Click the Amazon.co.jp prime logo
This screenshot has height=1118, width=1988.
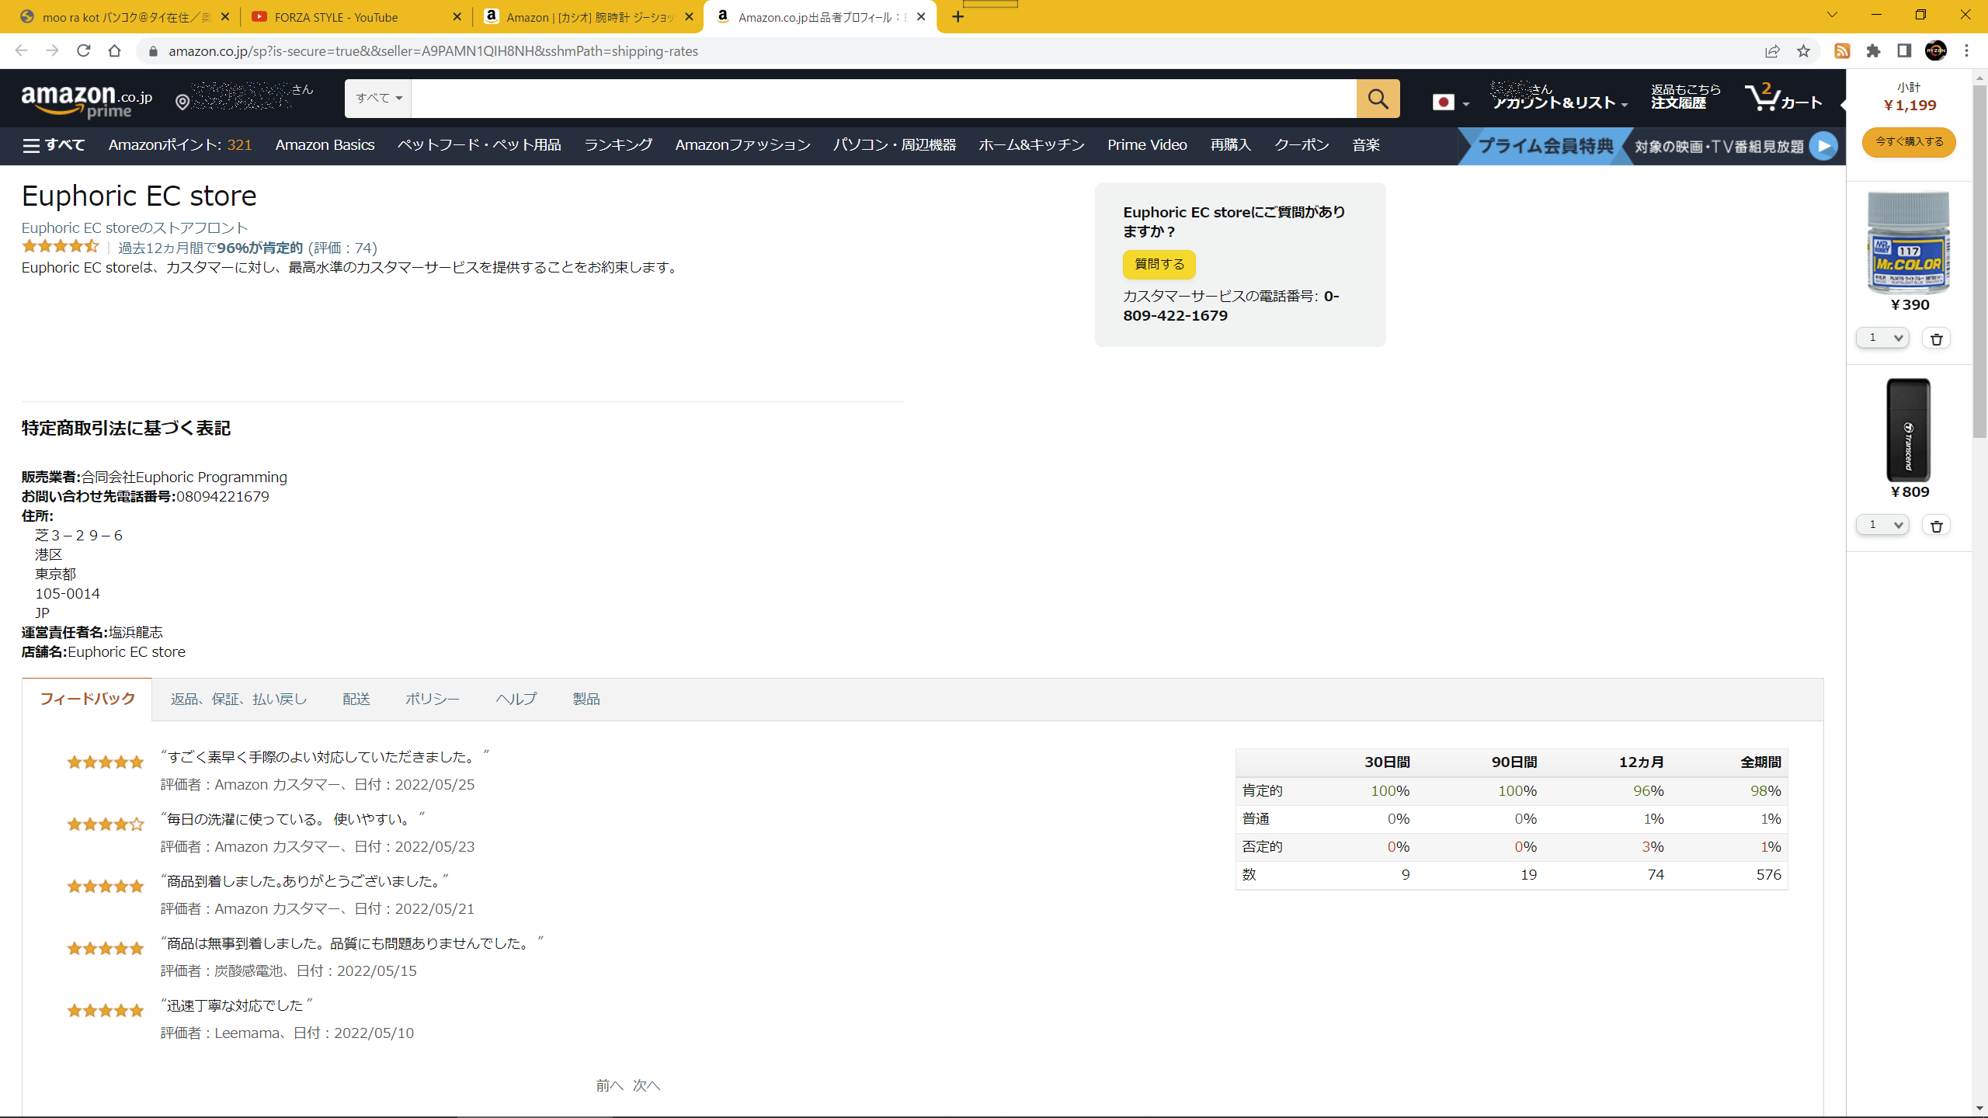click(87, 101)
